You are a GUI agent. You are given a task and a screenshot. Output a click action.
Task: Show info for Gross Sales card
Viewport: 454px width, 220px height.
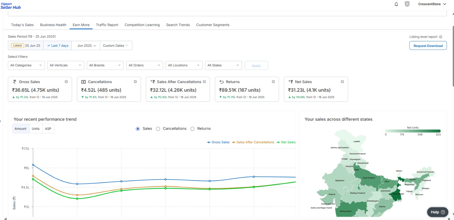pos(66,82)
